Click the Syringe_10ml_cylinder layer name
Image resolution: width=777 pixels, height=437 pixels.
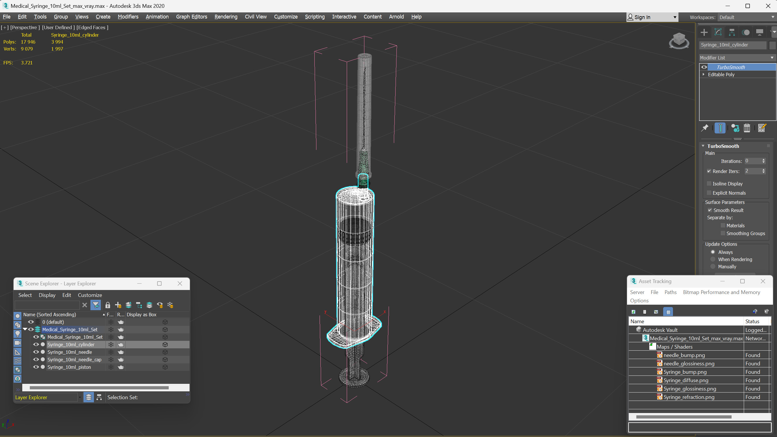click(x=71, y=344)
